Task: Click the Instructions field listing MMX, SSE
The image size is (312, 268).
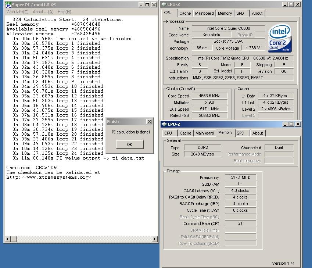Action: pyautogui.click(x=243, y=78)
